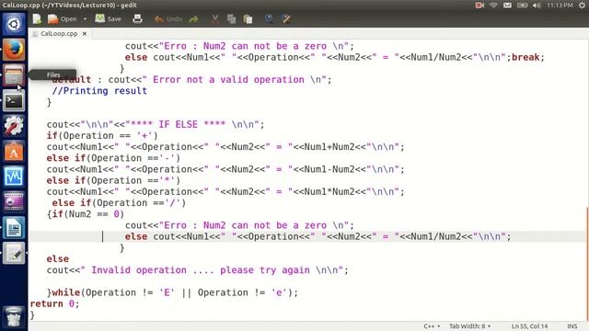Image resolution: width=589 pixels, height=331 pixels.
Task: Click the line "if(Operation == '+')"
Action: pos(102,136)
